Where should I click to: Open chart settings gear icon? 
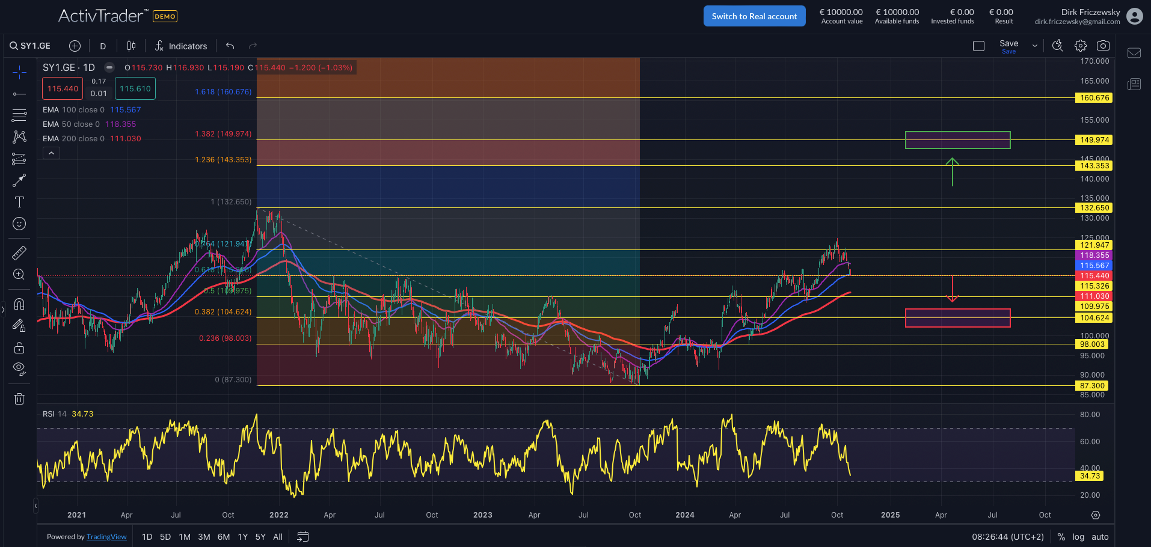coord(1081,46)
